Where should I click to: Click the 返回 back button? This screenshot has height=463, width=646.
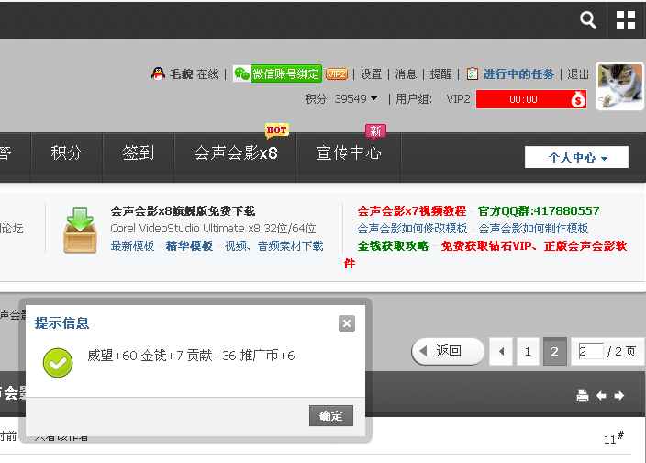pyautogui.click(x=448, y=351)
